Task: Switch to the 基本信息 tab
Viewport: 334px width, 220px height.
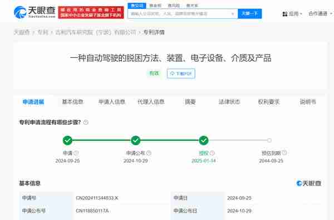Action: coord(72,102)
